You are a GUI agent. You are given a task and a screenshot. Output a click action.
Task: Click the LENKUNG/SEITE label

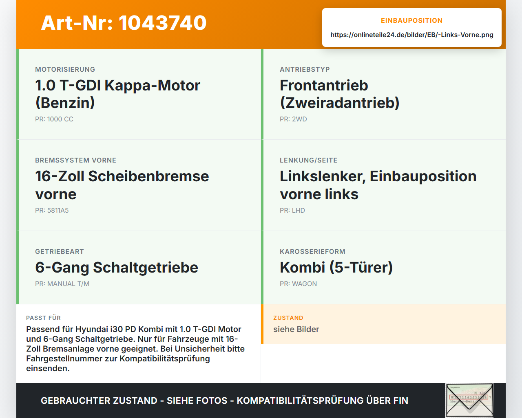[309, 161]
